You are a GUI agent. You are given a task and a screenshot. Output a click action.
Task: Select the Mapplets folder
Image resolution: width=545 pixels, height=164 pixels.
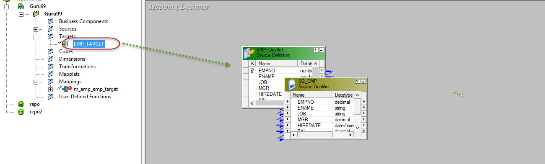[69, 74]
